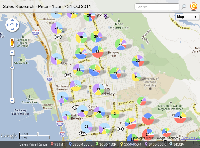Select the $750-1000K blue legend entry
The image size is (200, 148).
[x=81, y=144]
